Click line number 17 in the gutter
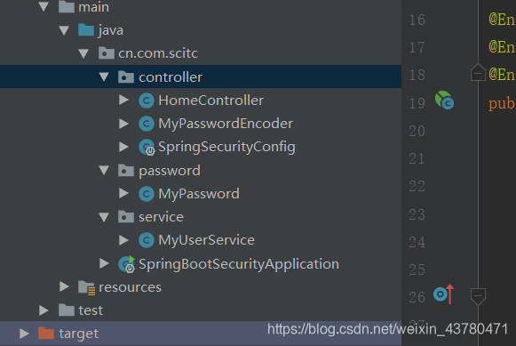This screenshot has height=346, width=516. tap(417, 47)
